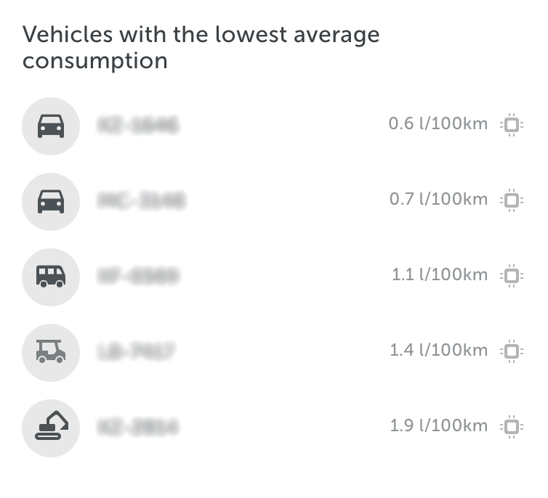
Task: Select the 1.1 l/100km consumption value
Action: [x=440, y=274]
